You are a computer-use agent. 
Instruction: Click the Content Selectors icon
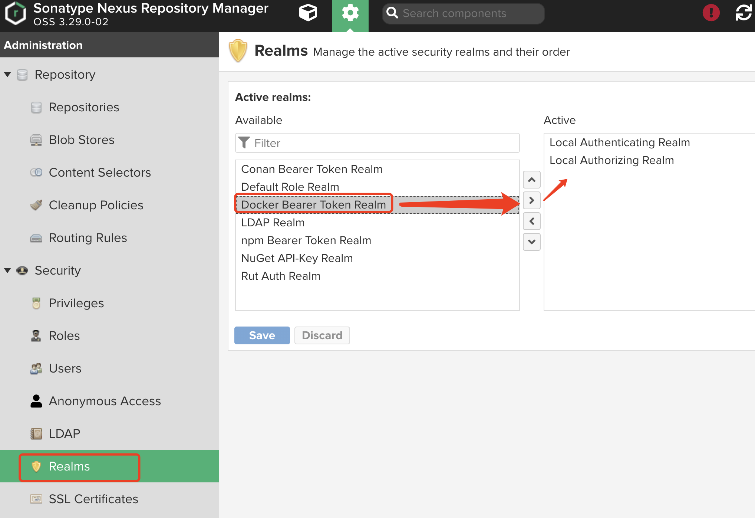(36, 173)
